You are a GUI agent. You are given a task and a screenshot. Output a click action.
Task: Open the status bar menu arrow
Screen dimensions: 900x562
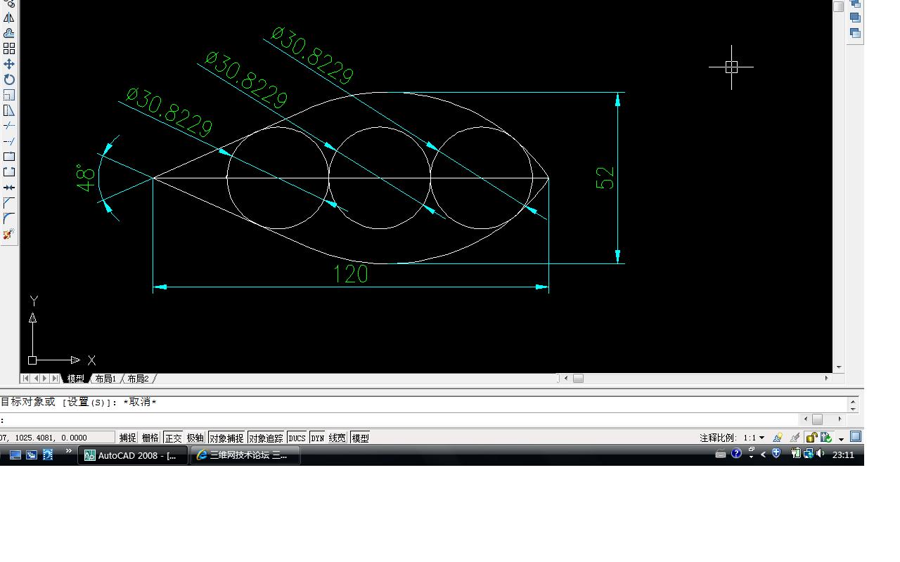coord(841,438)
